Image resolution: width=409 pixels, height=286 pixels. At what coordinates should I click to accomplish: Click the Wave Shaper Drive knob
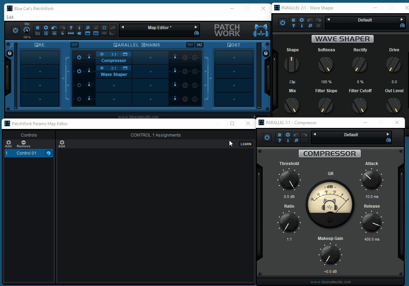[x=393, y=64]
